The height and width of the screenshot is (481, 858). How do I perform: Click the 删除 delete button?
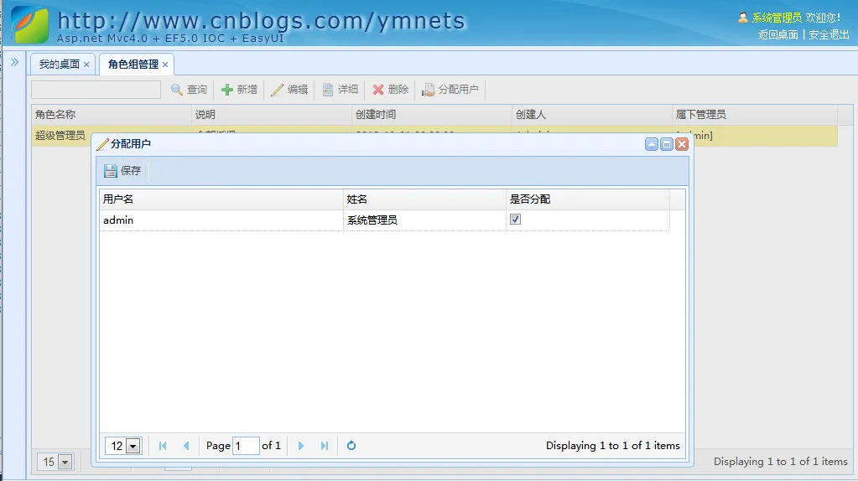coord(390,90)
